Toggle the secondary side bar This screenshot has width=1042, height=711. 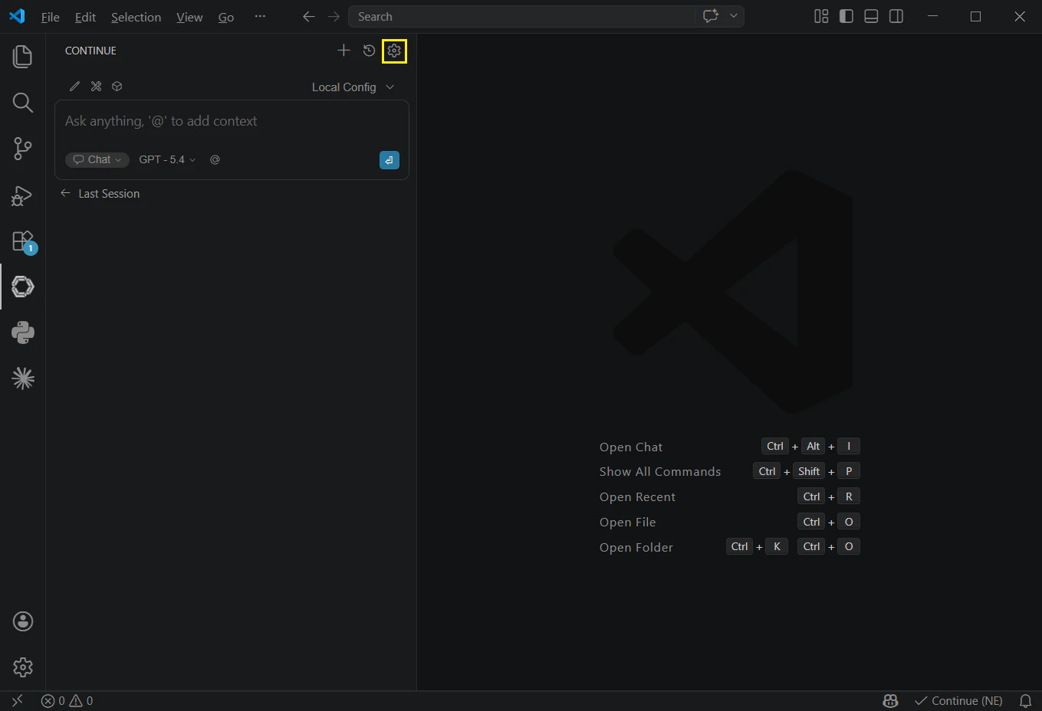(x=896, y=16)
